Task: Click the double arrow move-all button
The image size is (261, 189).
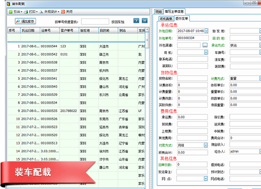Action: coord(145,21)
